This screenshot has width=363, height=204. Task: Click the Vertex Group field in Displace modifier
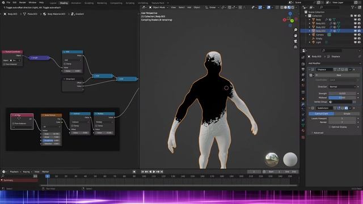[x=340, y=102]
